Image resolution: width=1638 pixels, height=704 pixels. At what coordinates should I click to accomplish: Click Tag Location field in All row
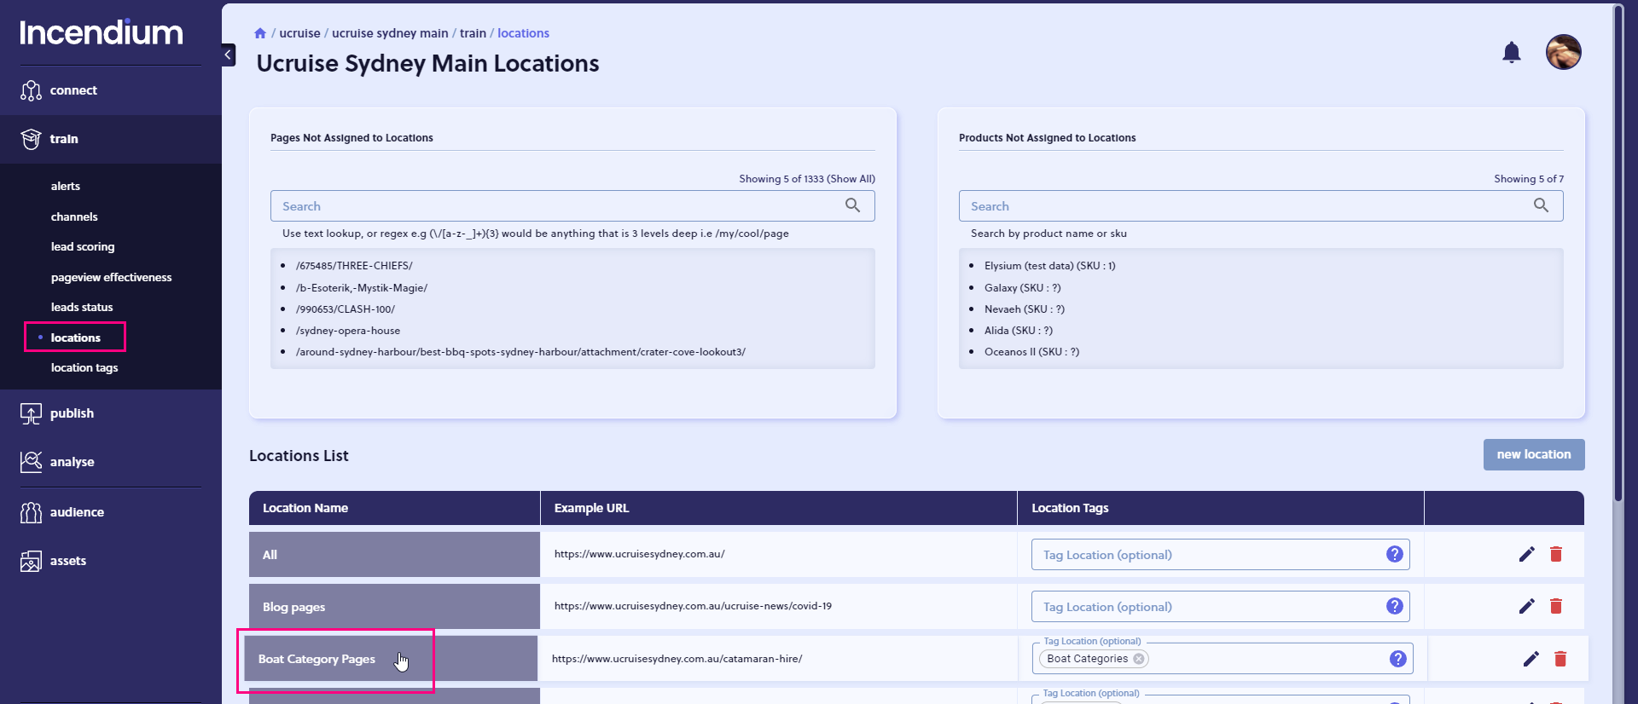click(x=1220, y=554)
